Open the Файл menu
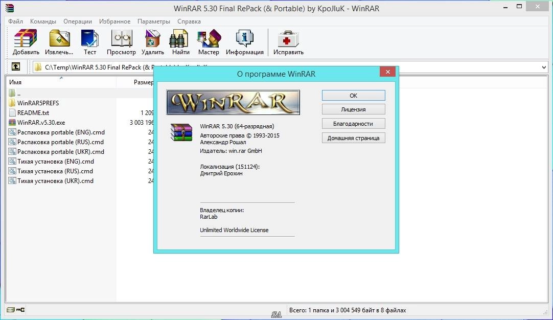 (15, 21)
